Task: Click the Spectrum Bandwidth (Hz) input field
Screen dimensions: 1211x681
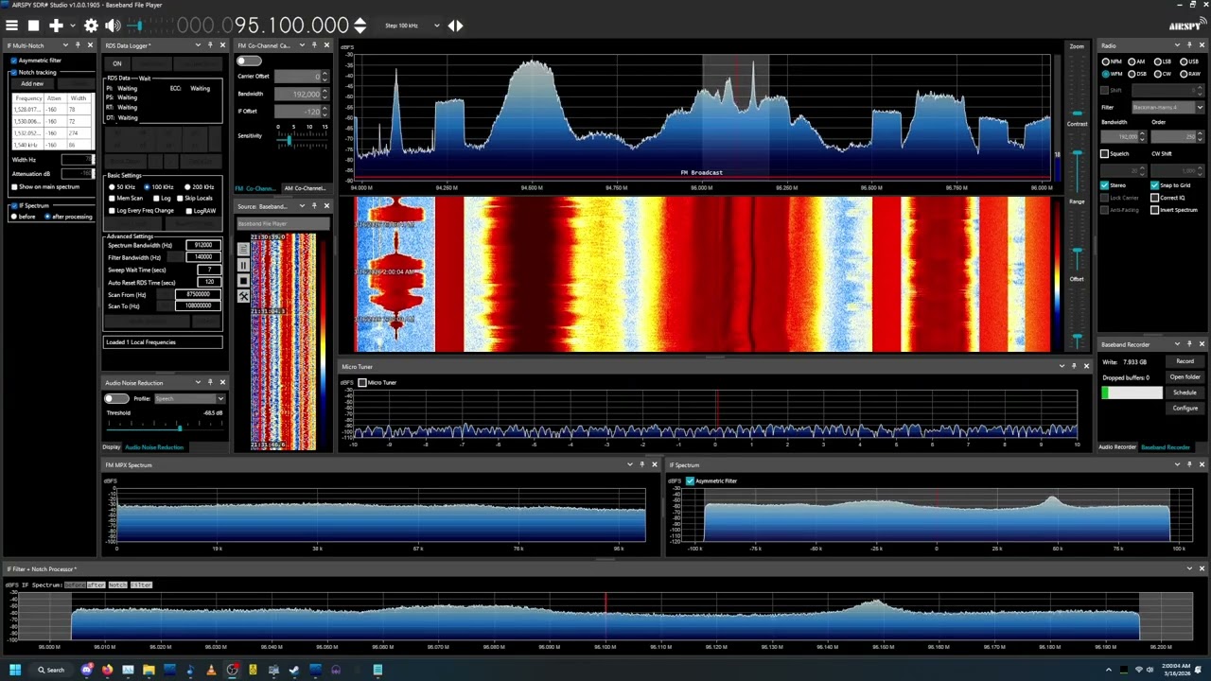Action: click(x=202, y=245)
